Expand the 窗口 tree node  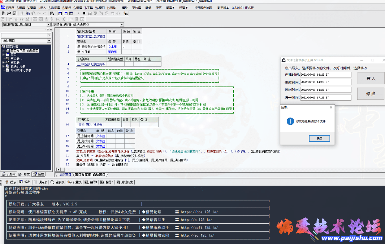point(3,55)
